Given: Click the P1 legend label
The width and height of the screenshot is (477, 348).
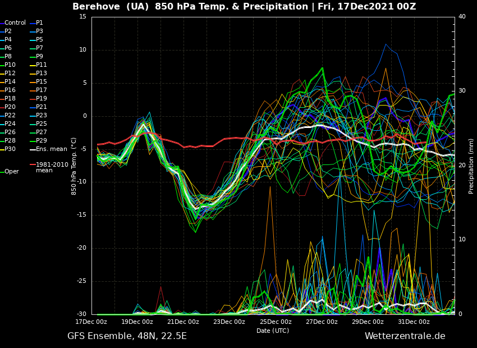Looking at the screenshot, I should click(39, 23).
